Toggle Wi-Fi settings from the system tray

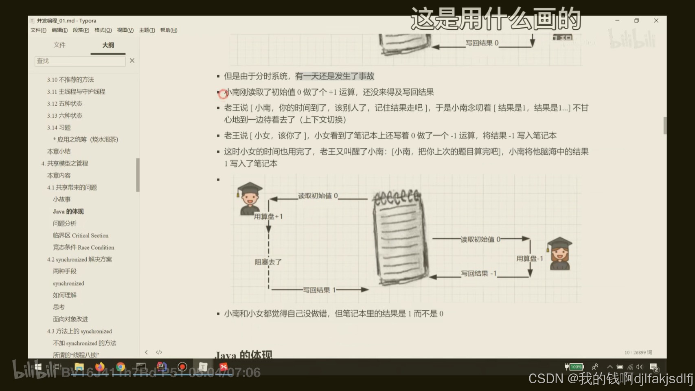point(631,367)
